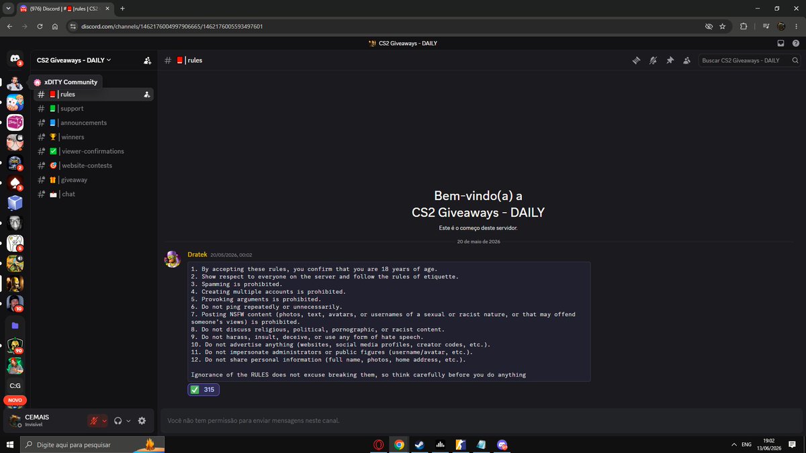Show hidden system tray icons arrow
Image resolution: width=806 pixels, height=453 pixels.
[733, 444]
